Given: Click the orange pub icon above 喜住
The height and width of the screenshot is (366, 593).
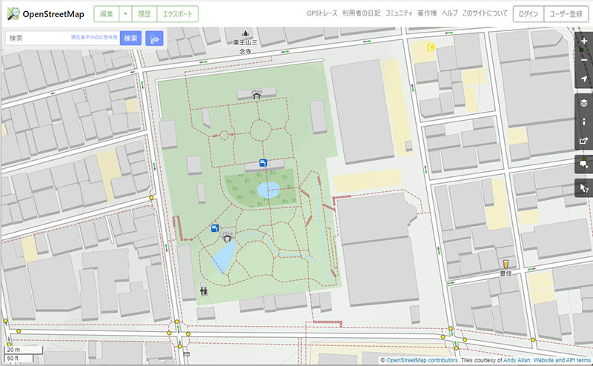Looking at the screenshot, I should [x=506, y=264].
